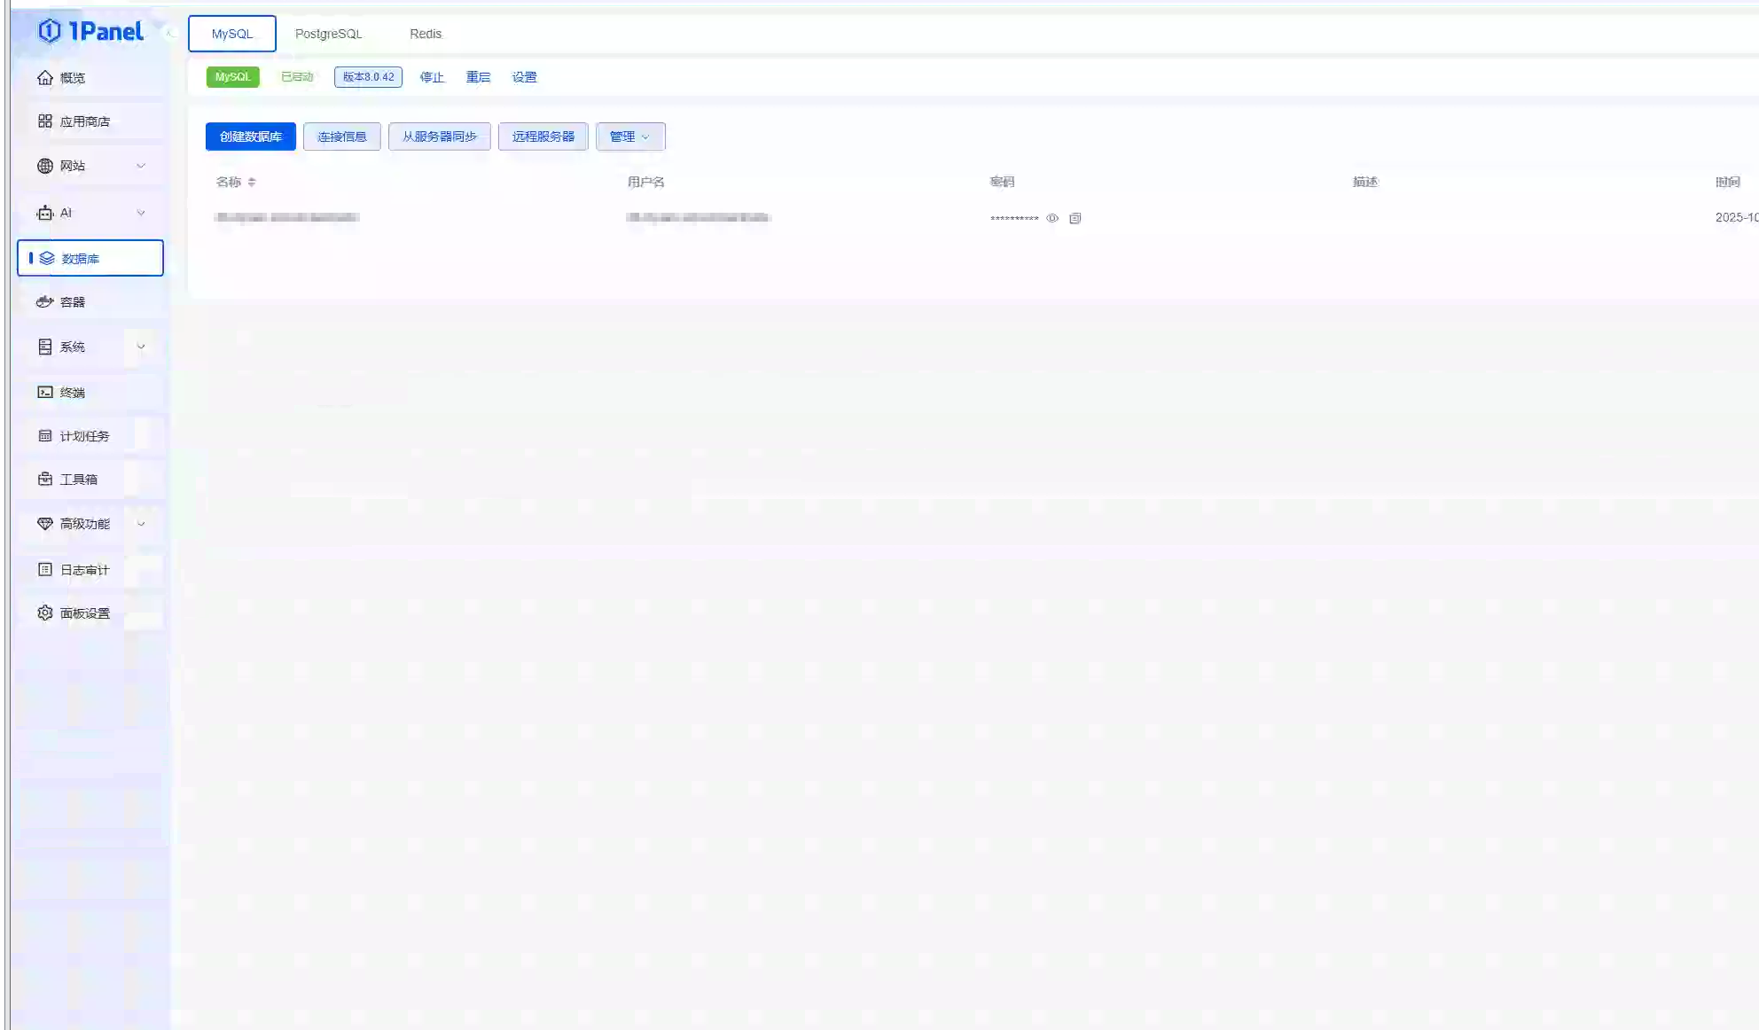Open the 工具箱 toolbox icon
1759x1030 pixels.
tap(45, 480)
